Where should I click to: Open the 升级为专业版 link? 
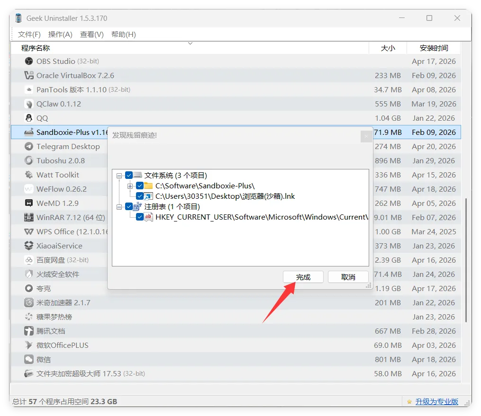coord(436,402)
